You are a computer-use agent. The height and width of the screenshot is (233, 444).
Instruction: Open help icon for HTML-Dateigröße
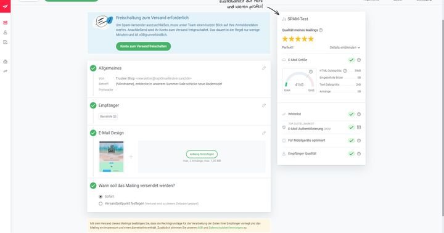click(x=345, y=71)
